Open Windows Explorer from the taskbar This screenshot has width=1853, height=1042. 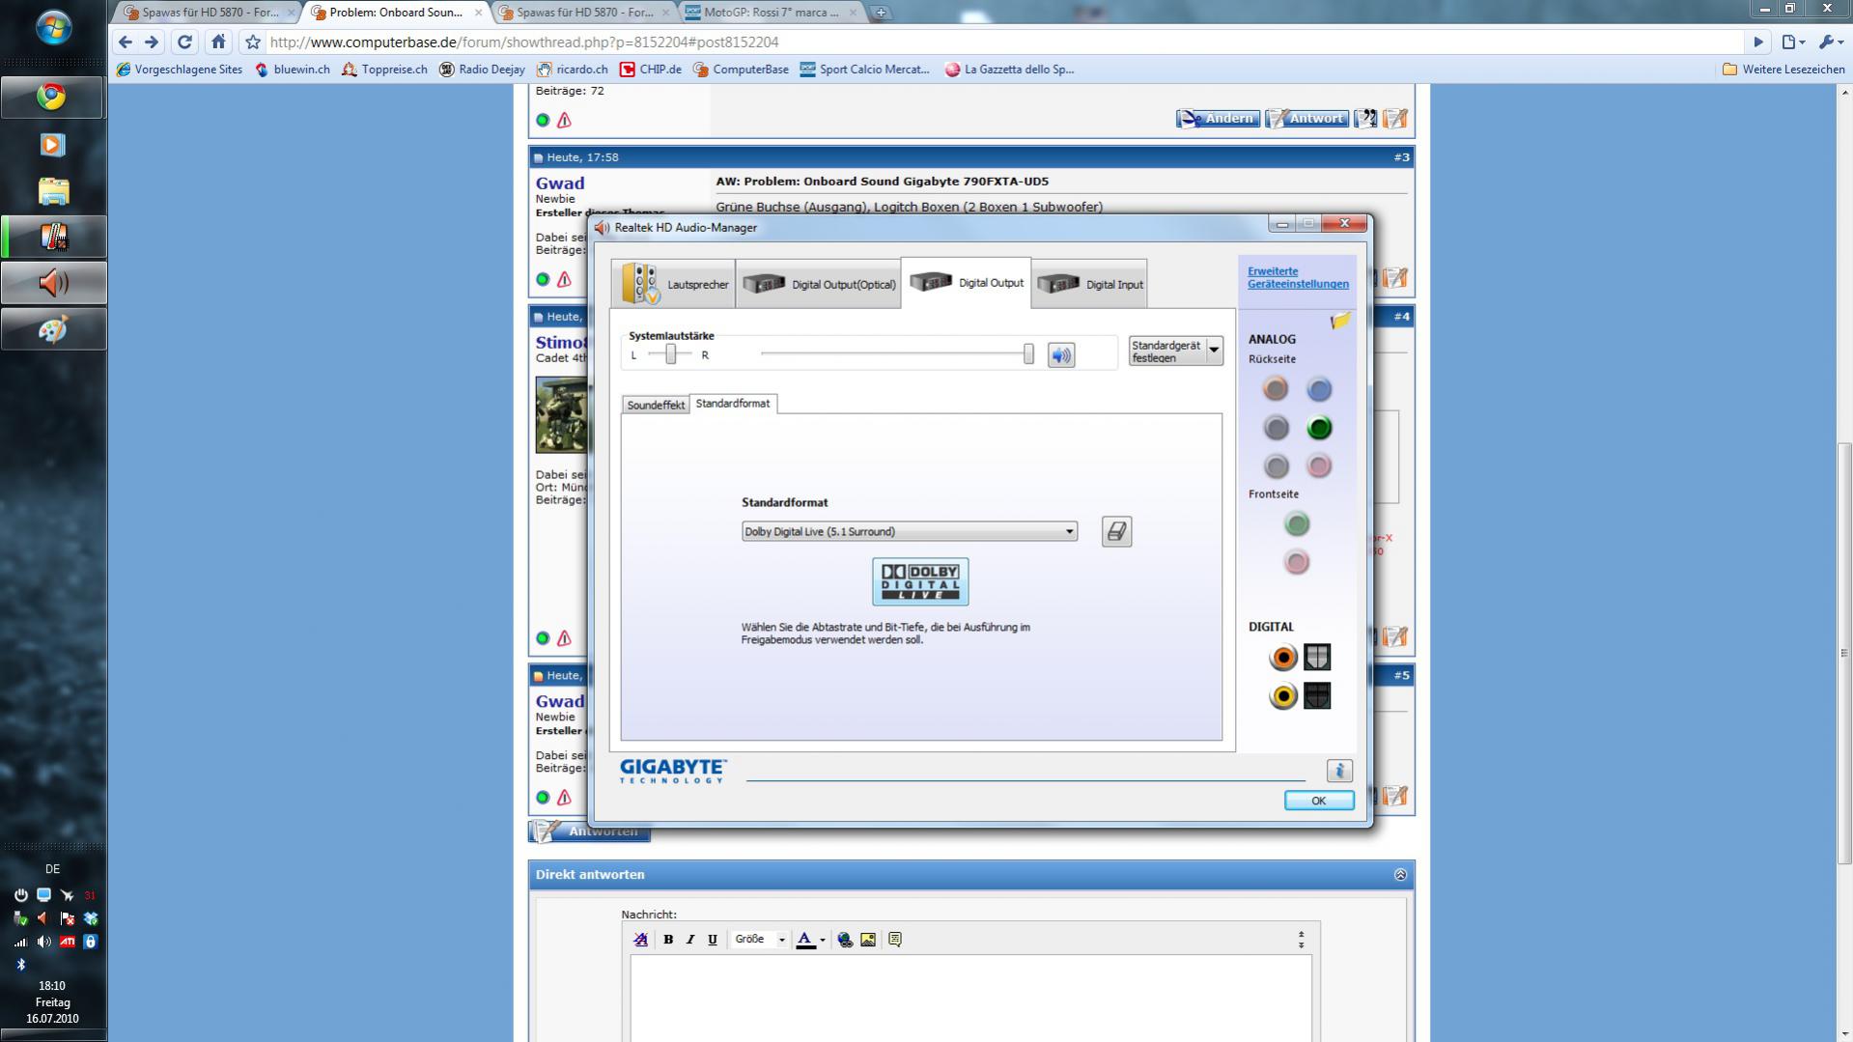point(52,191)
